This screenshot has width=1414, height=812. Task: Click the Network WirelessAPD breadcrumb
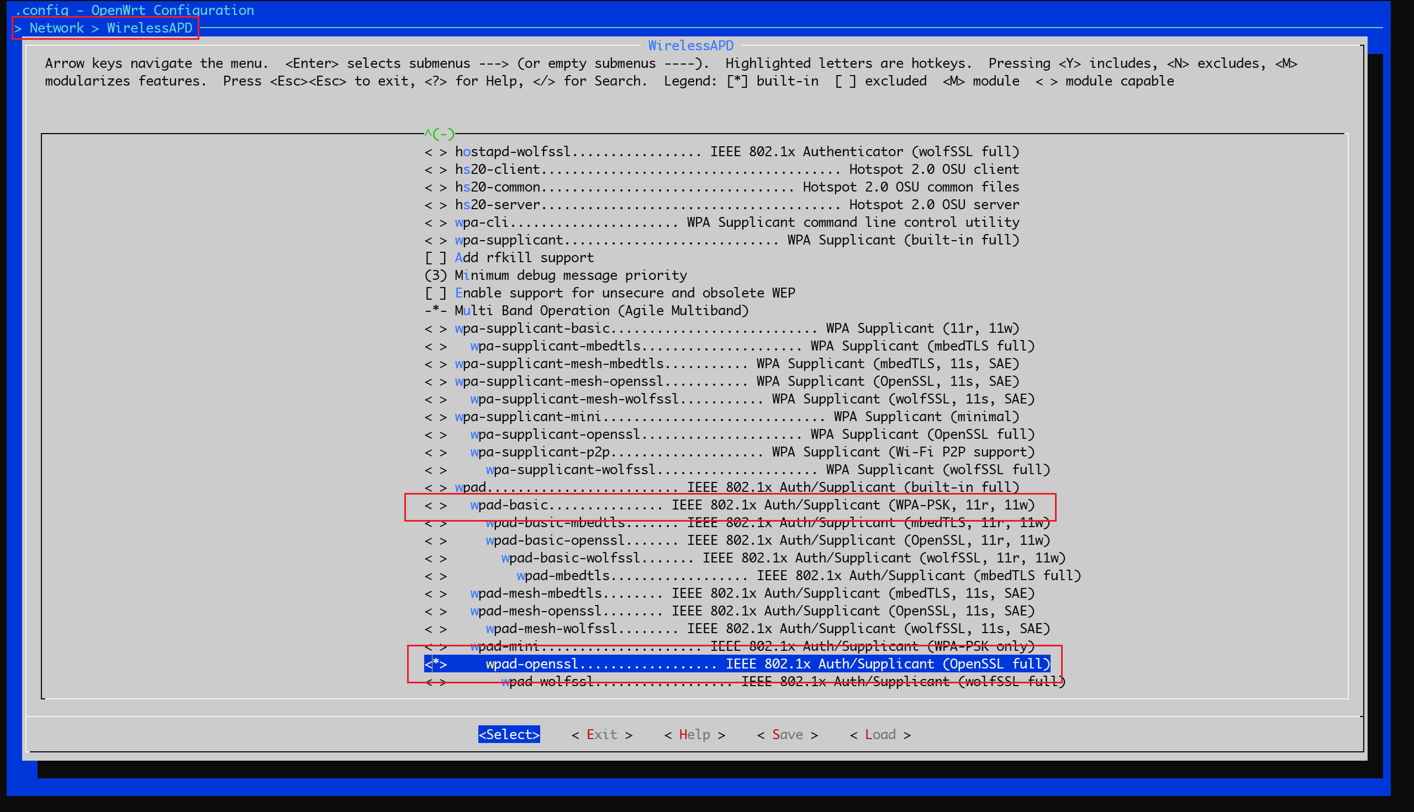point(105,28)
